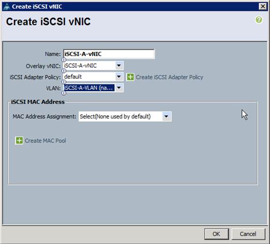Open the Overlay vNIC dropdown
Image resolution: width=270 pixels, height=244 pixels.
[x=119, y=66]
